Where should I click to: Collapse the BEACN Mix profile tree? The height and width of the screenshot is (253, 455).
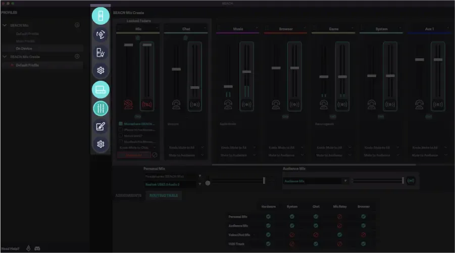[5, 25]
